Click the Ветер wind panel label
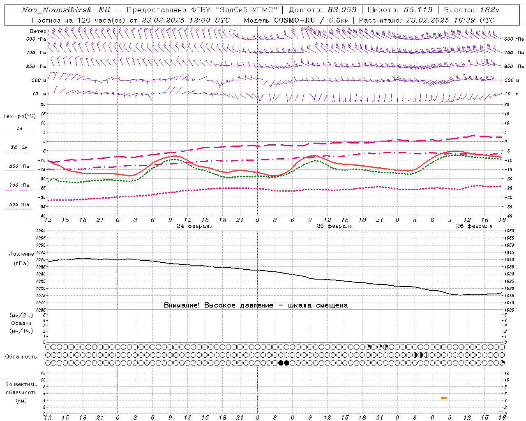This screenshot has width=526, height=421. (x=38, y=31)
